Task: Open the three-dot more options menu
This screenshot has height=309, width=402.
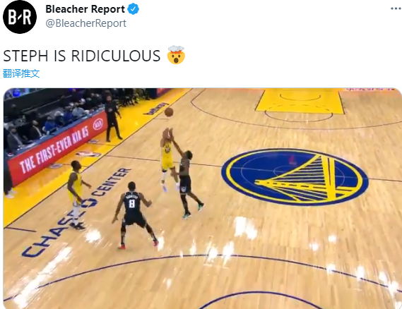Action: [x=396, y=8]
